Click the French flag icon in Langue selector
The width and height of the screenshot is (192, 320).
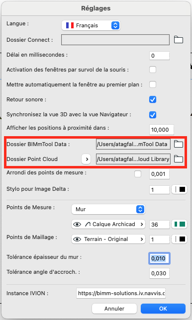(70, 25)
